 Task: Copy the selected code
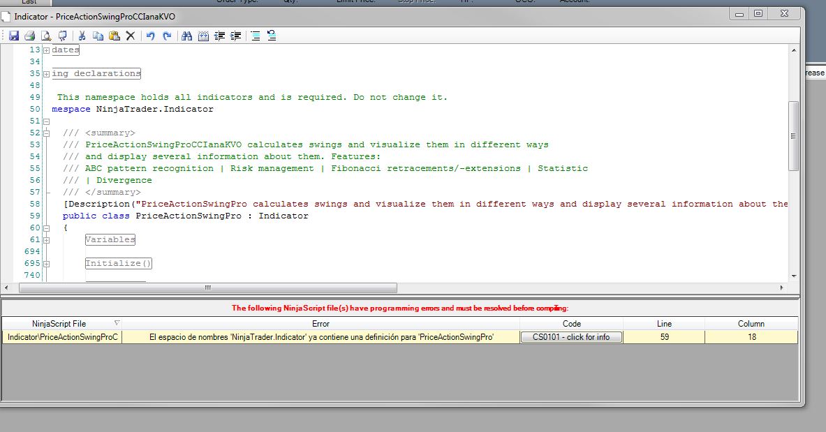point(98,36)
